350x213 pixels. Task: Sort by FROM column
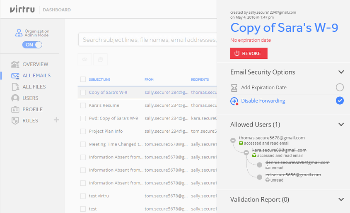click(149, 79)
